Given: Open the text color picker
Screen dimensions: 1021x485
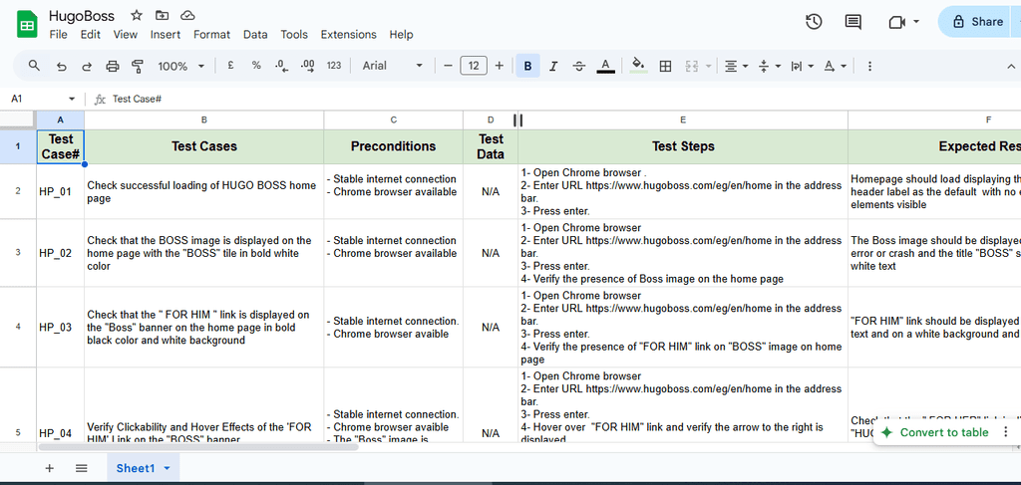Looking at the screenshot, I should click(x=605, y=66).
